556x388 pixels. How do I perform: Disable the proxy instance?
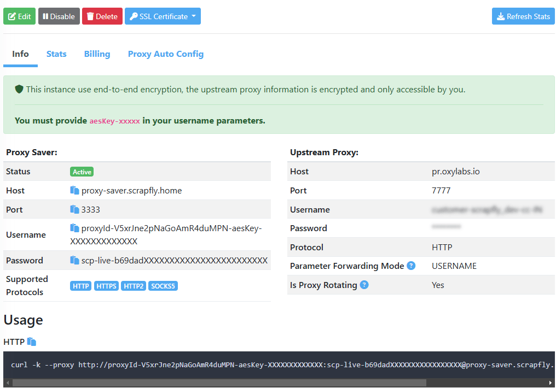click(59, 16)
